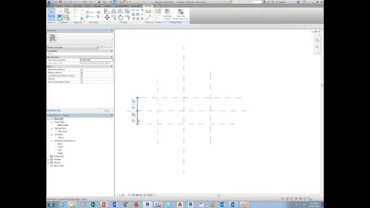Image resolution: width=370 pixels, height=208 pixels.
Task: Collapse the Other properties section
Action: click(x=112, y=66)
